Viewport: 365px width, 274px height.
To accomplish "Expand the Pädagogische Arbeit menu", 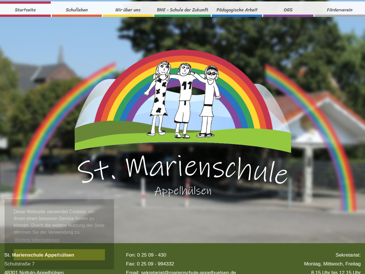I will (237, 10).
